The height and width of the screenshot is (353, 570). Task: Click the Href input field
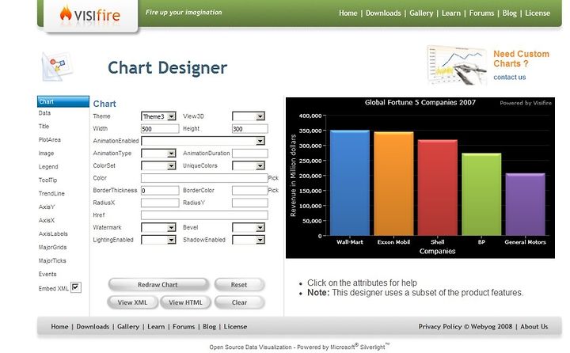click(x=204, y=215)
